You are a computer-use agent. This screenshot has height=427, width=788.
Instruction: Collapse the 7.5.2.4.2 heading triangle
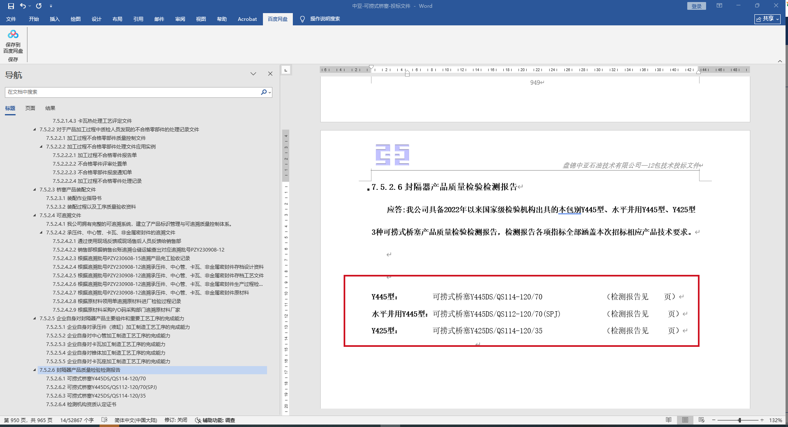click(41, 233)
